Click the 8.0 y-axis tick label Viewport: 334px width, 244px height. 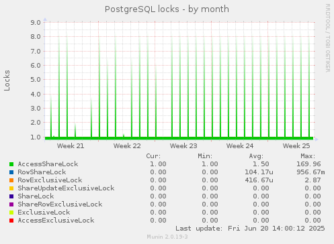pos(36,37)
